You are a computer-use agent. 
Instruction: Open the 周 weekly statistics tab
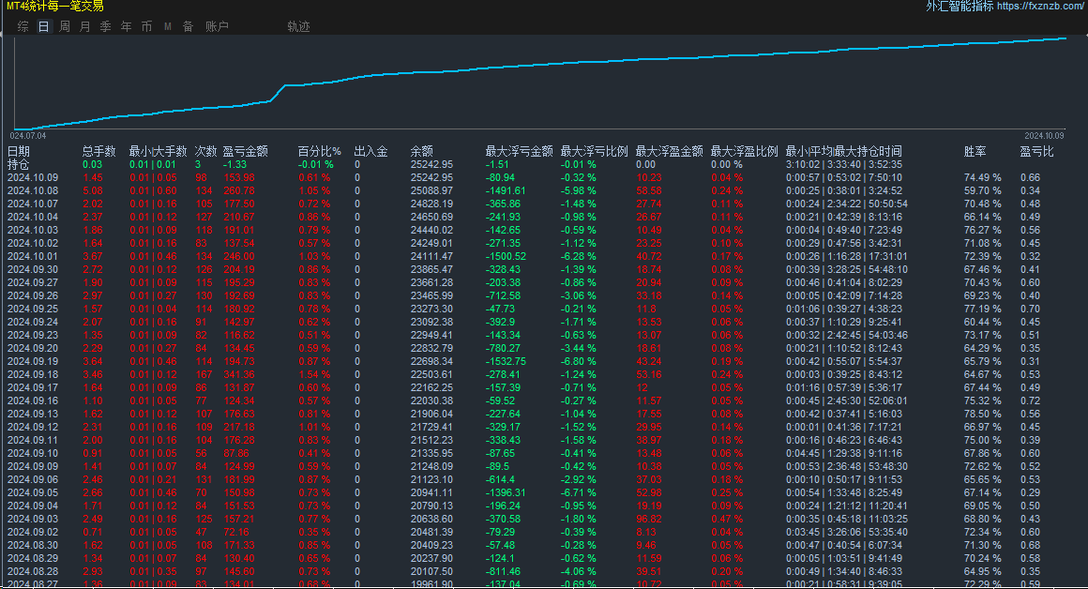[x=65, y=26]
